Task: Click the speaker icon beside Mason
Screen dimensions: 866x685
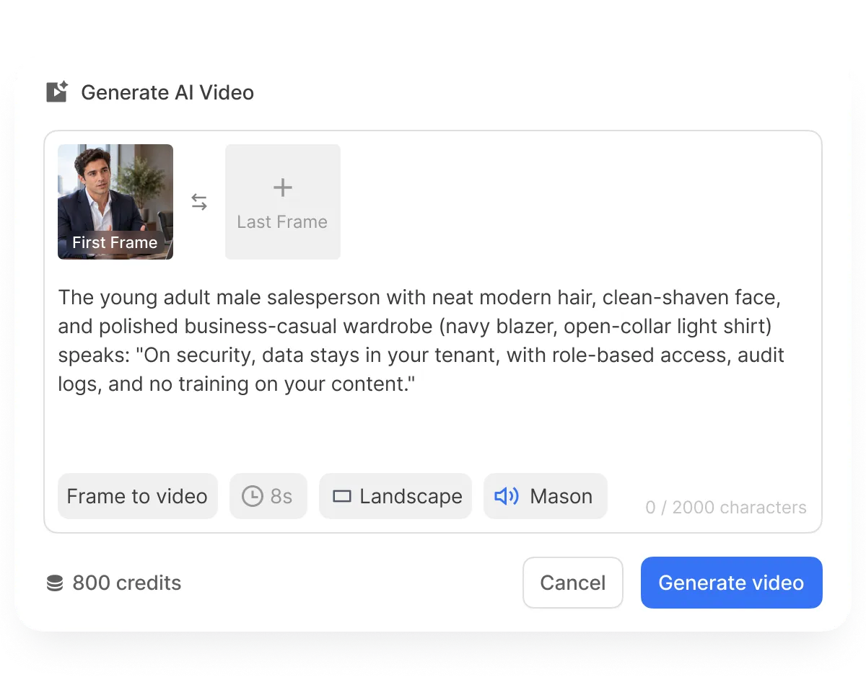Action: [x=507, y=496]
